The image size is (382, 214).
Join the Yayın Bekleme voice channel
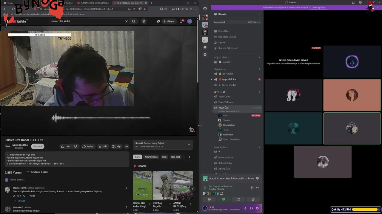coord(237,102)
